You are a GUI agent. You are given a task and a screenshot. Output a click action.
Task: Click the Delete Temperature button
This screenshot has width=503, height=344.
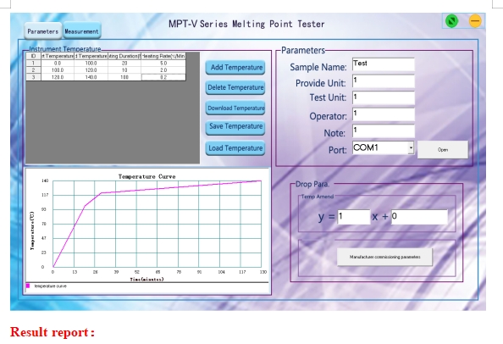tap(235, 87)
